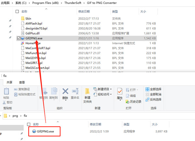Sort by Date modified (修改日期) in fix window
This screenshot has width=195, height=141.
(96, 124)
